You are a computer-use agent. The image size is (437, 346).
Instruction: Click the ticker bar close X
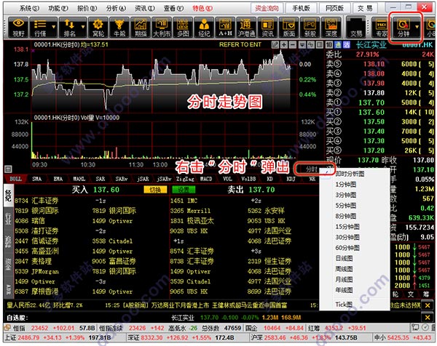pyautogui.click(x=428, y=305)
